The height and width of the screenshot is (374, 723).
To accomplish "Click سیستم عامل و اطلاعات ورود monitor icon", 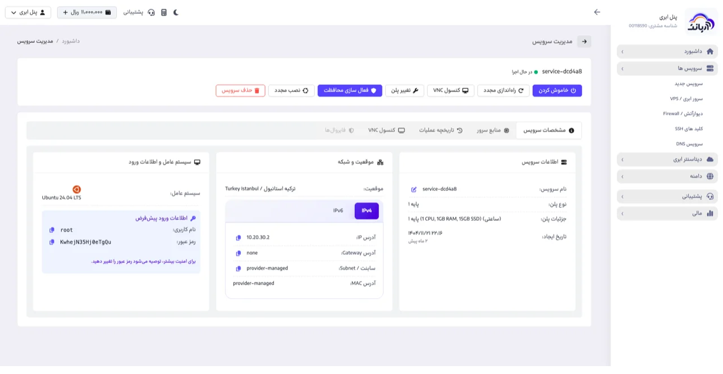I will (x=197, y=162).
